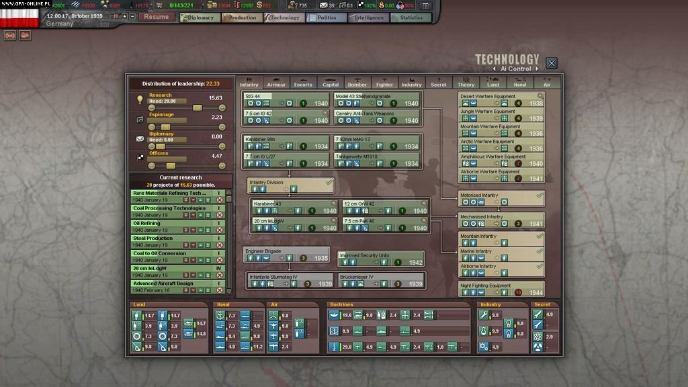Close the Technology window
The width and height of the screenshot is (688, 387).
coord(552,63)
